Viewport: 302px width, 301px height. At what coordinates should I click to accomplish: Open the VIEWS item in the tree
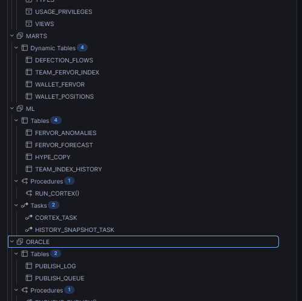pos(45,24)
